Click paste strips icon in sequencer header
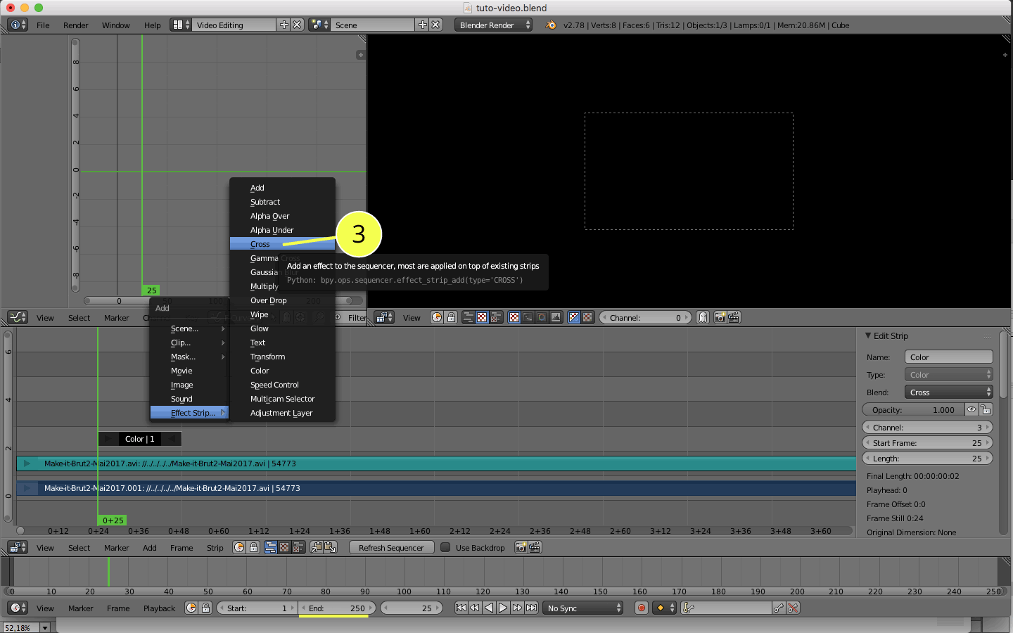The width and height of the screenshot is (1013, 633). coord(330,547)
